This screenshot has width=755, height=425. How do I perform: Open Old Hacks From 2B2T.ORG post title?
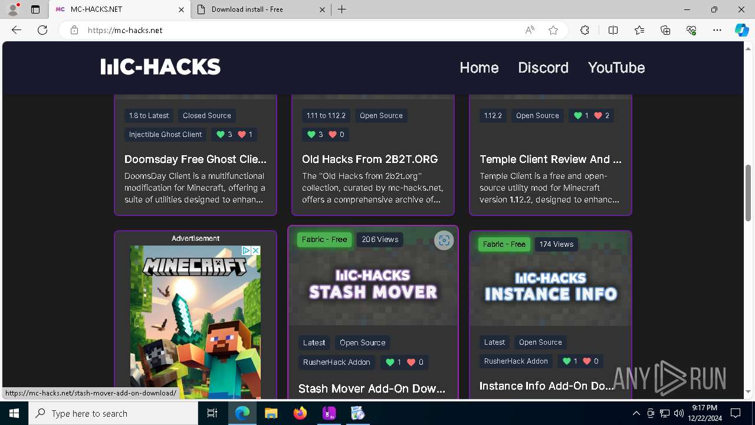[x=370, y=159]
